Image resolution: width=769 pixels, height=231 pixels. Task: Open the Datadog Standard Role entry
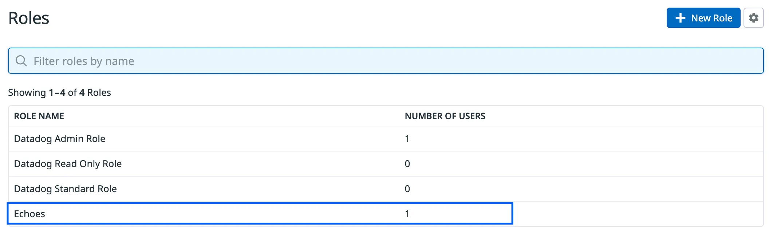[x=386, y=189]
